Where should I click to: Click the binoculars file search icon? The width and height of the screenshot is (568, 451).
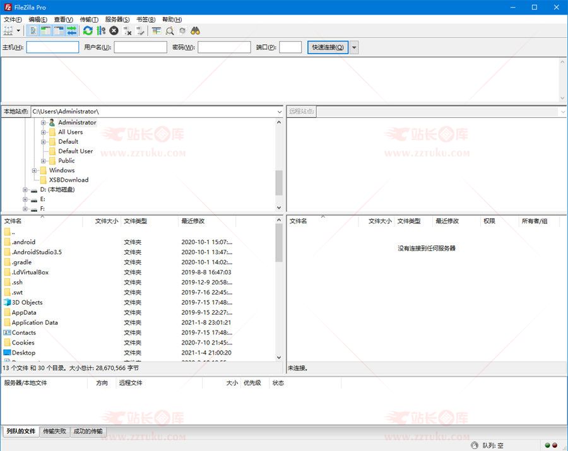(x=196, y=30)
